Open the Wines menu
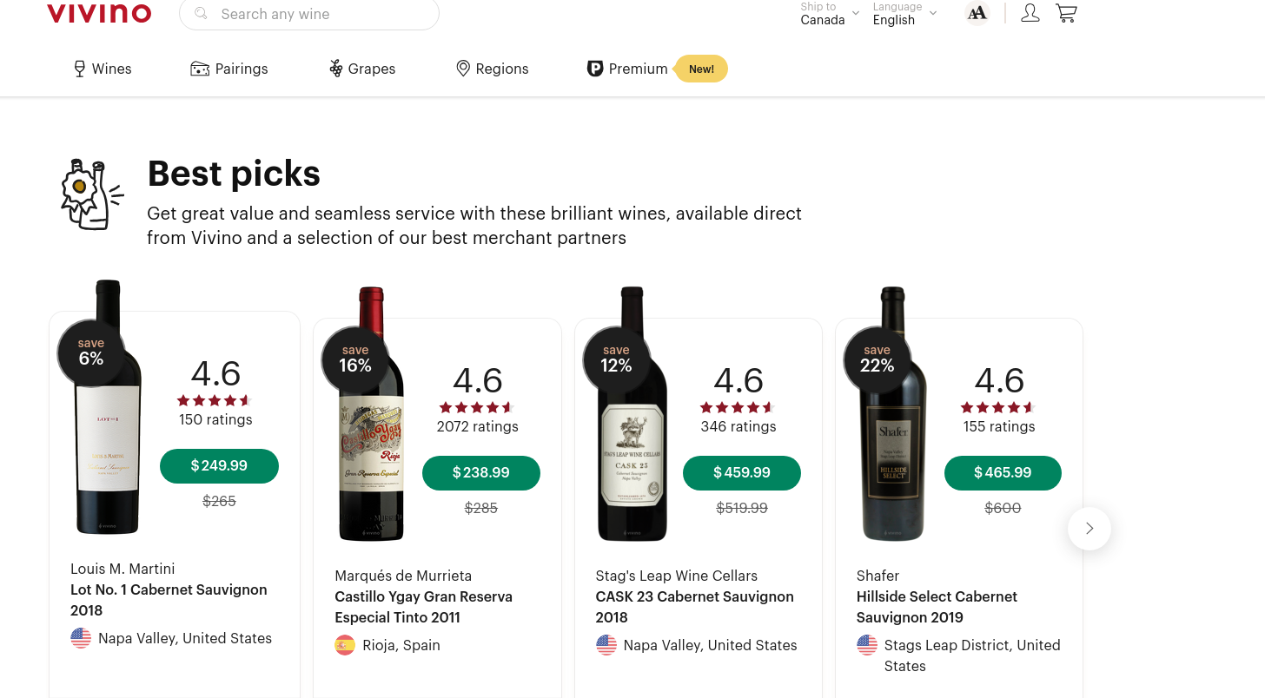Image resolution: width=1265 pixels, height=698 pixels. [103, 69]
